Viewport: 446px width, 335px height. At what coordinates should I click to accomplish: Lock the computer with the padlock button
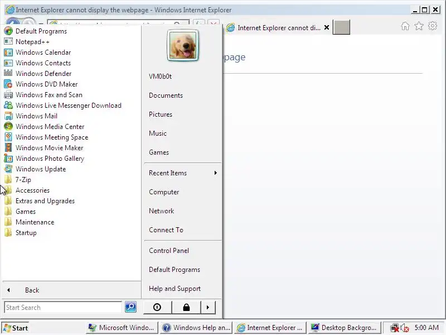(x=186, y=308)
